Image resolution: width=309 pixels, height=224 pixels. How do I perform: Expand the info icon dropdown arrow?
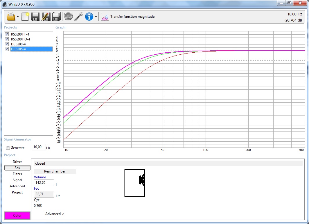coord(96,17)
